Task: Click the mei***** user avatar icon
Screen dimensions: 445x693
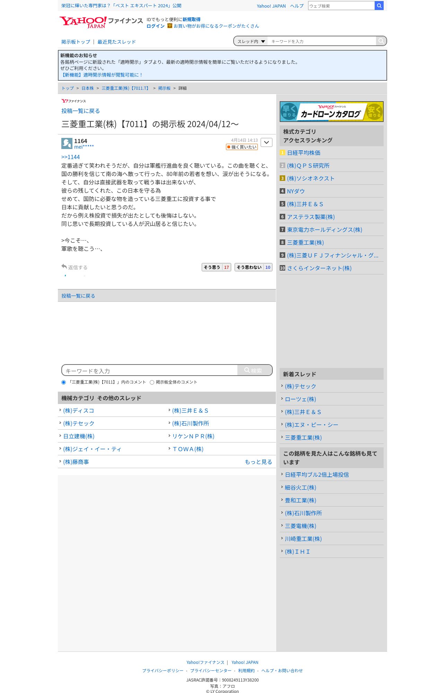Action: coord(67,143)
